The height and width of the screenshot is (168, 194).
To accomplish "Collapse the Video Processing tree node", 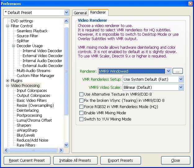I will coord(7,86).
